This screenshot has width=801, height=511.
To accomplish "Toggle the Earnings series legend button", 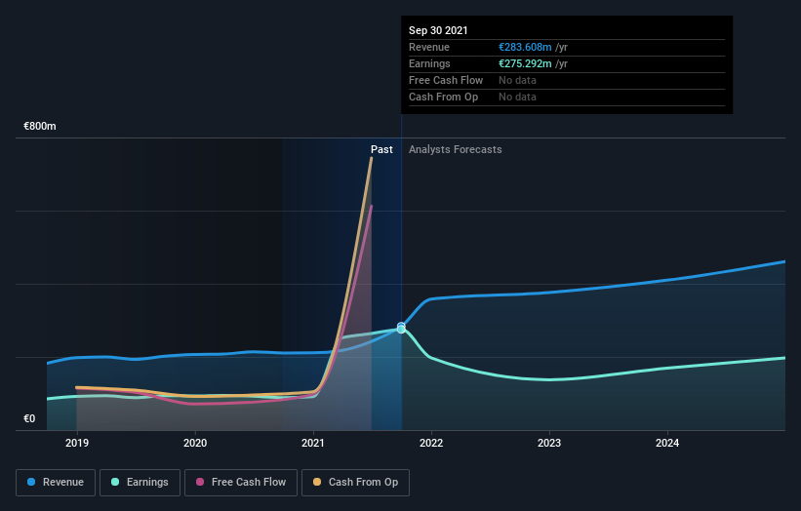I will 140,483.
